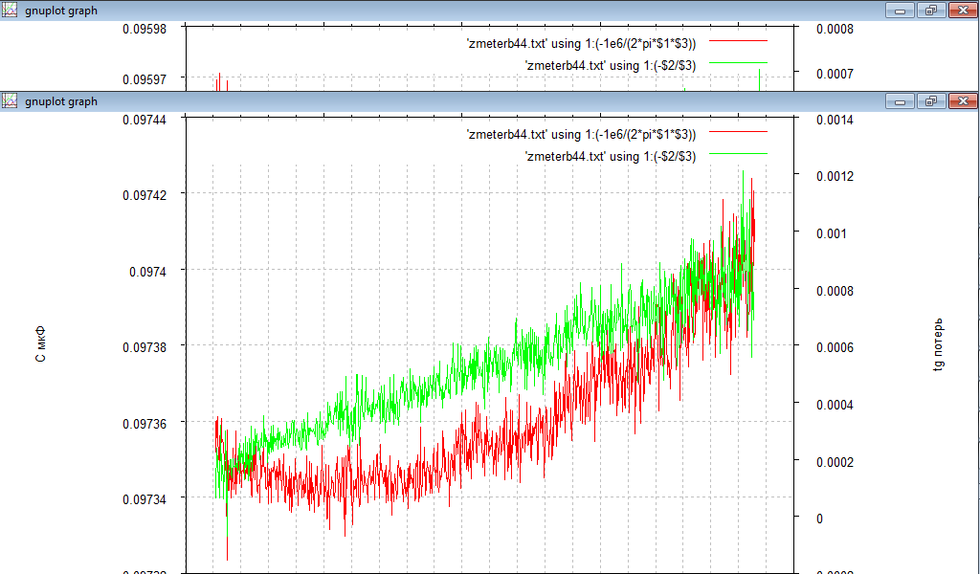Click the right axis tick value 0.0014

point(835,120)
